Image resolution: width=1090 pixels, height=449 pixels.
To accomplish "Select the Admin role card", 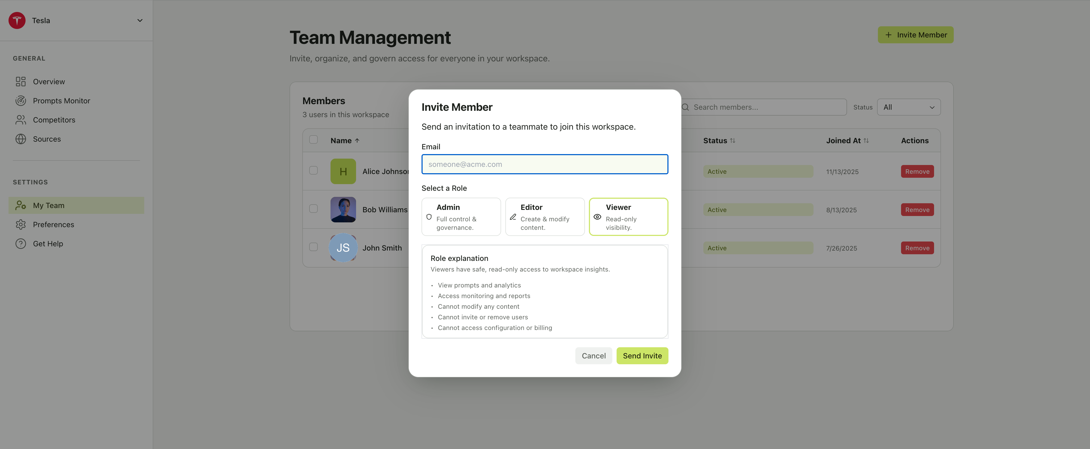I will [461, 217].
